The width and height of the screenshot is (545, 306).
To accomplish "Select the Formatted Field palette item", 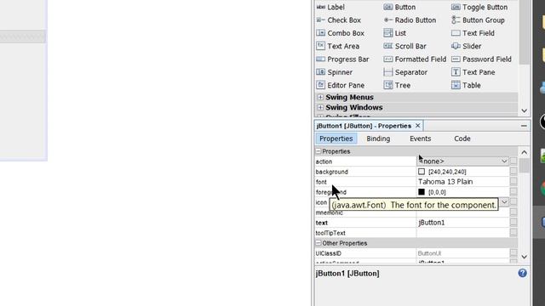I will click(x=415, y=59).
